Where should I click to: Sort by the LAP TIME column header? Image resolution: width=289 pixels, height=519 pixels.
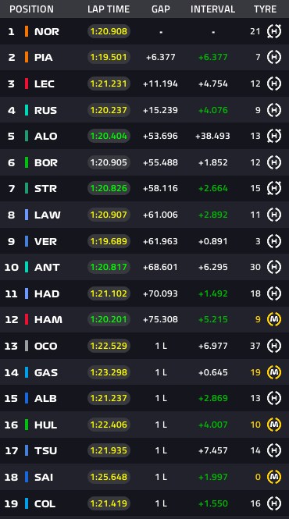pyautogui.click(x=109, y=9)
